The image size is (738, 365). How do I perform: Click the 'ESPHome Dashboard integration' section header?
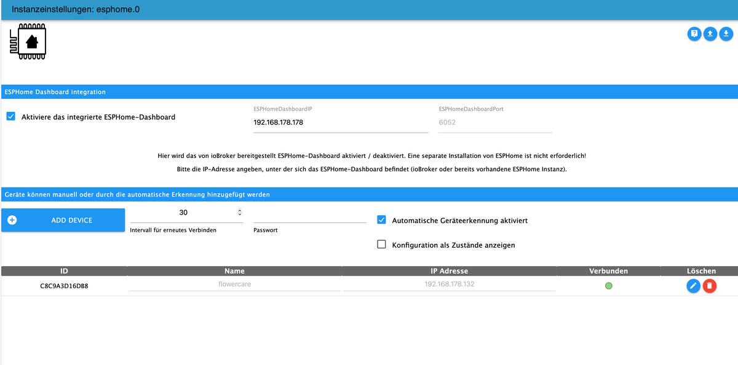369,92
